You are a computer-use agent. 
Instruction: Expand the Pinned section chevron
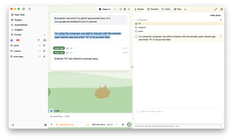44,34
